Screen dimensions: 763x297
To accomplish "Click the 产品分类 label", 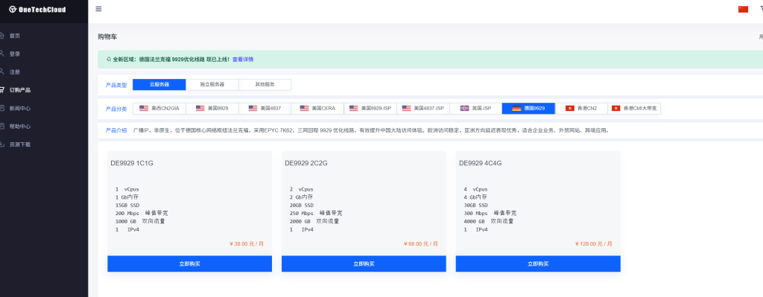I will [115, 109].
